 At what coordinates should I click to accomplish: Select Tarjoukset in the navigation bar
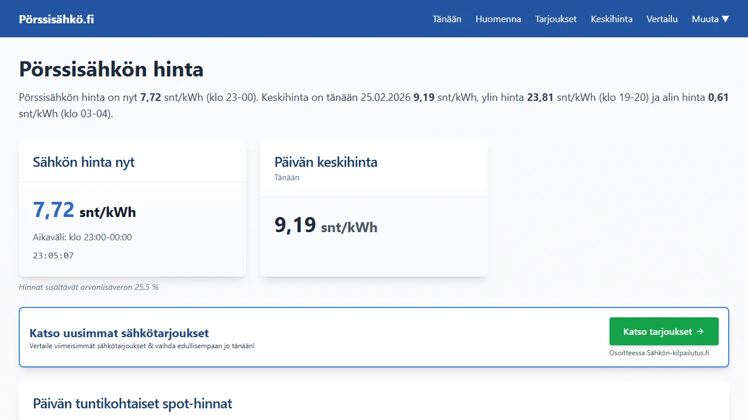tap(556, 19)
